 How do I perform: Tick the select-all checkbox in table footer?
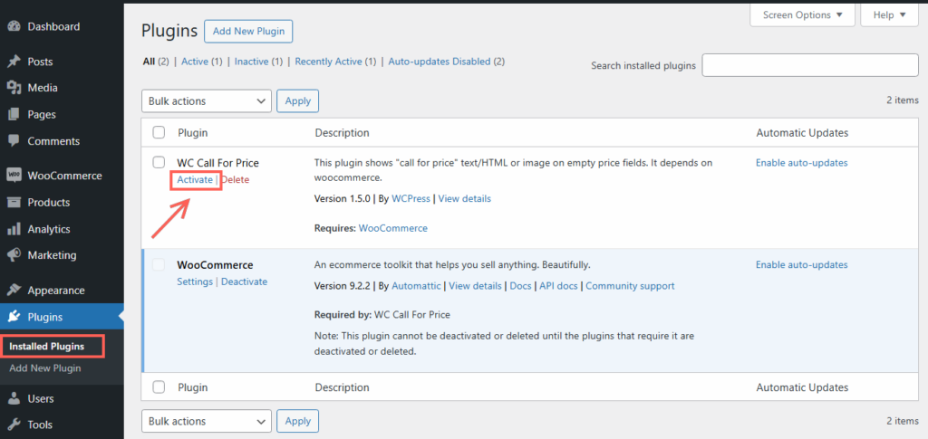point(159,387)
